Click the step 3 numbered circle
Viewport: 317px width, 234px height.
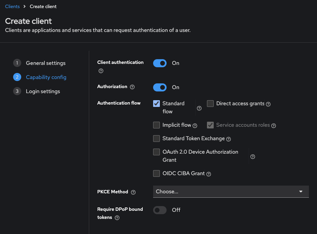coord(17,91)
